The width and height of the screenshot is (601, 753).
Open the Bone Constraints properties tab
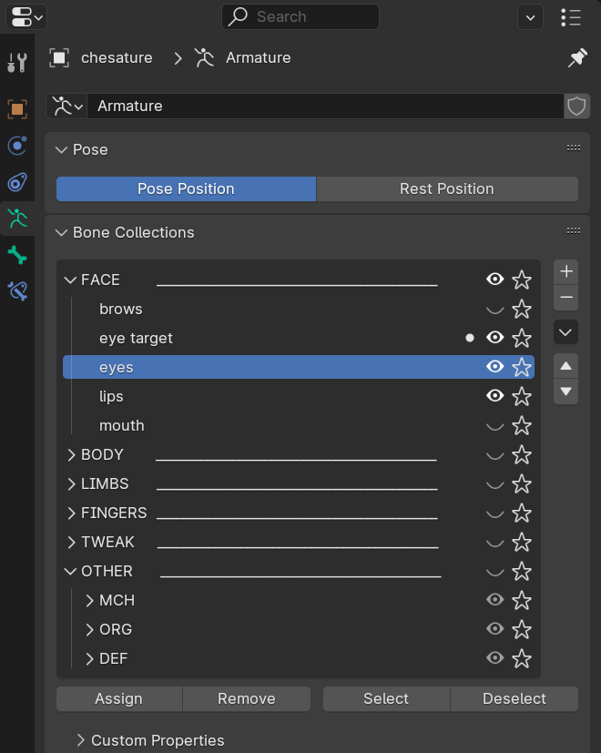(17, 291)
